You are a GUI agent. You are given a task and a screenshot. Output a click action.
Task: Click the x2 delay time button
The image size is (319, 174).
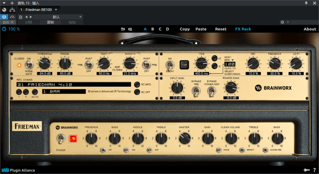214,58
